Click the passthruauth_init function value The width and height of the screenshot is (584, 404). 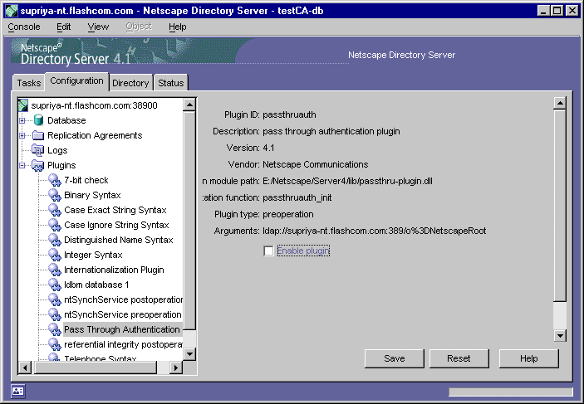[297, 197]
